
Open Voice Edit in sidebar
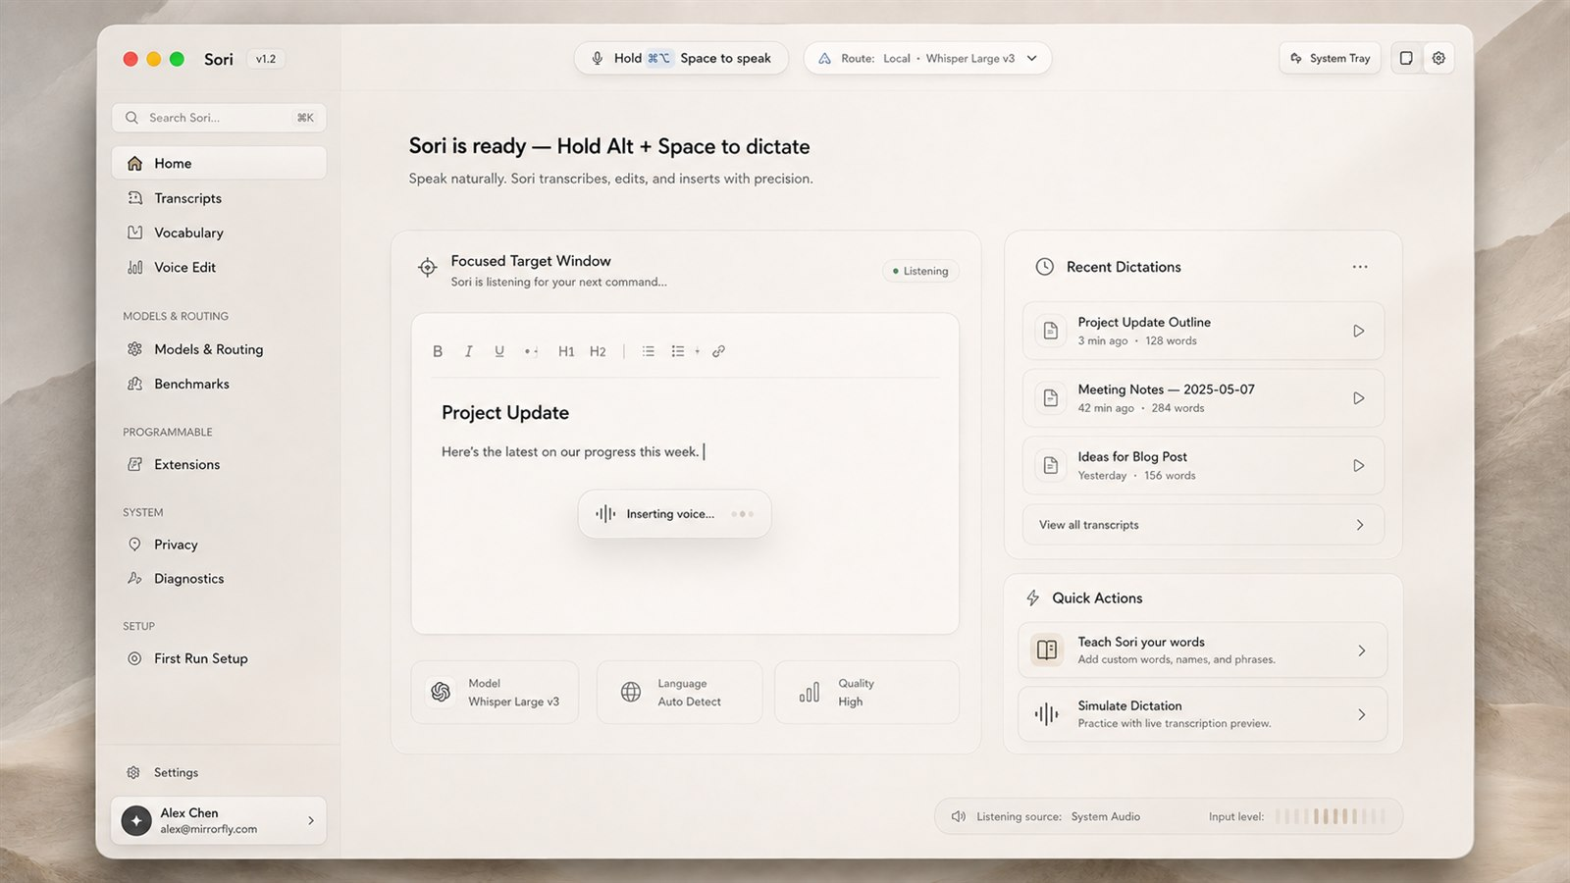coord(219,267)
